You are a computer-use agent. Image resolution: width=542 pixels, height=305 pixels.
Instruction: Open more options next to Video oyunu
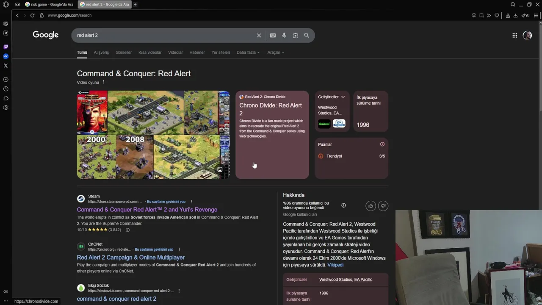tap(103, 82)
